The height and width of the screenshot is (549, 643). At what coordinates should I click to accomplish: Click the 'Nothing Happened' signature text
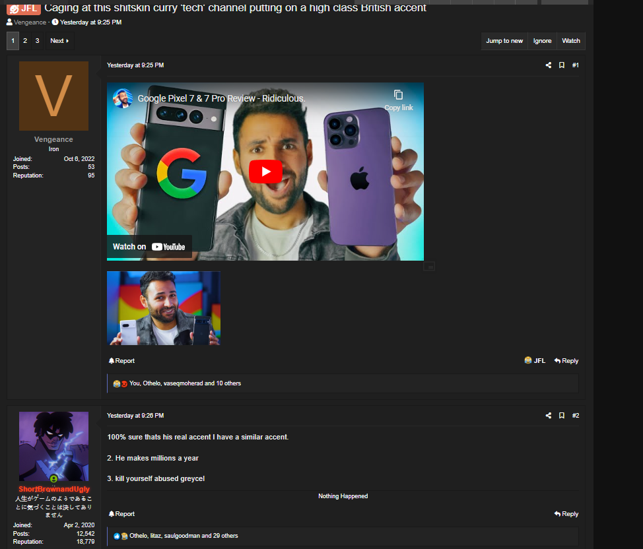tap(343, 496)
